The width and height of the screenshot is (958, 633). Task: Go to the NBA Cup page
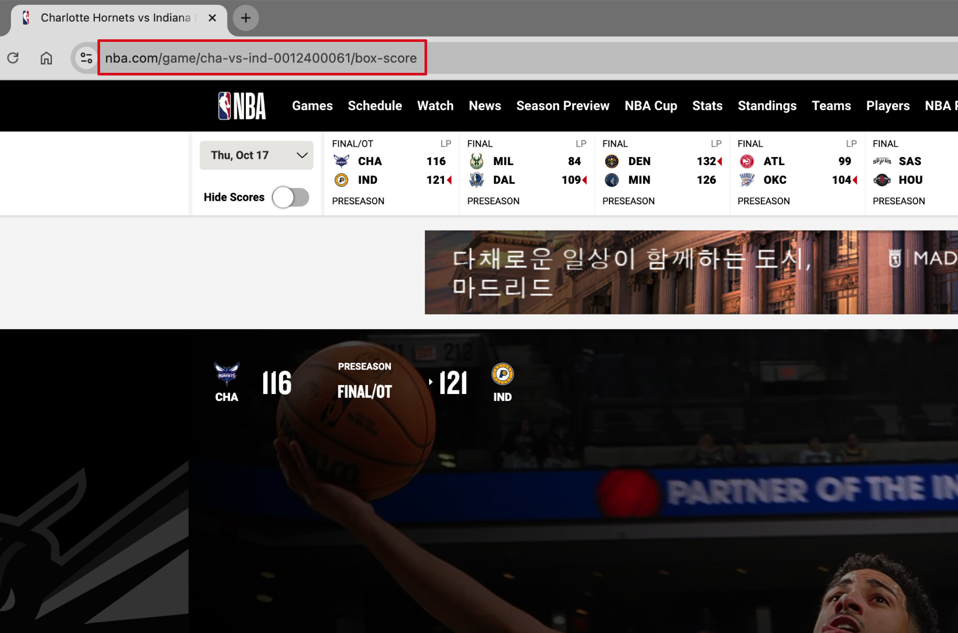[x=650, y=106]
